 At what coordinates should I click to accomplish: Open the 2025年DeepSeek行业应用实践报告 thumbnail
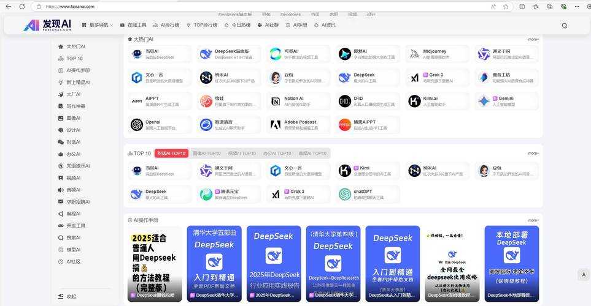[274, 264]
